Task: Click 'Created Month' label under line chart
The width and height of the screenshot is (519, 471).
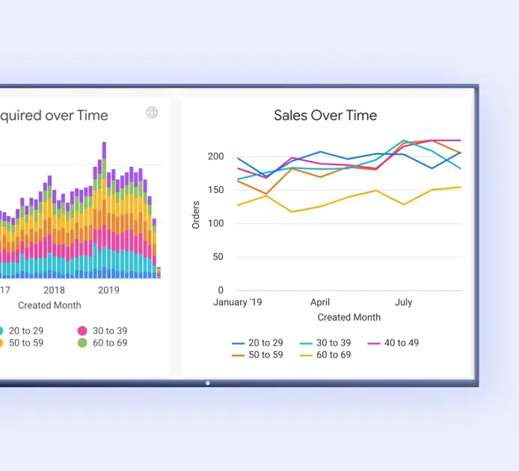Action: (349, 317)
